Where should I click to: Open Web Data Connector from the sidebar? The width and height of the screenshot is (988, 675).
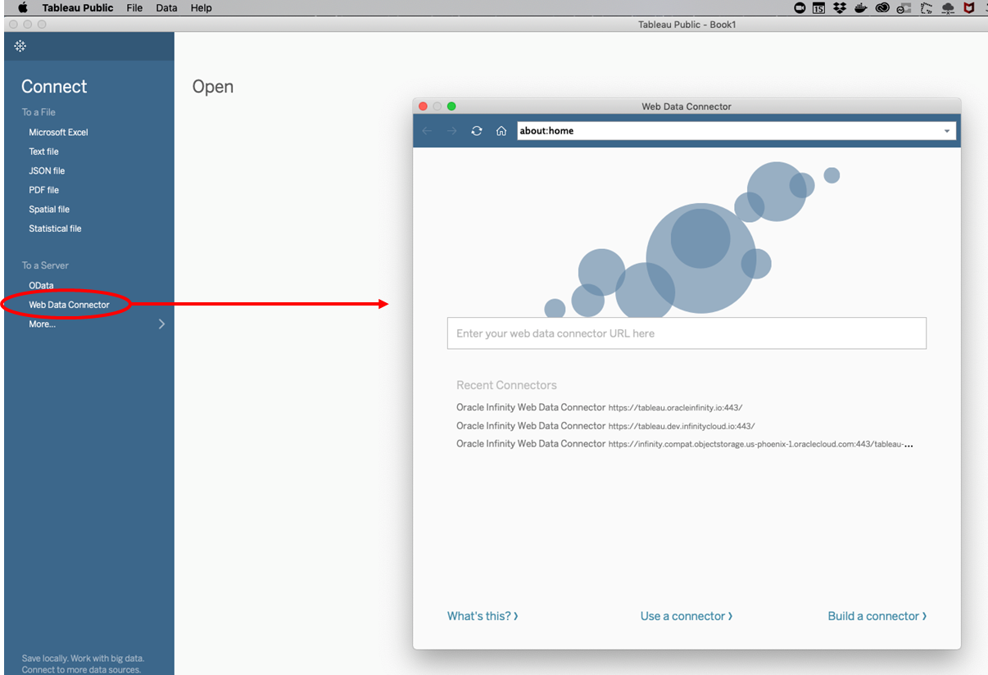pos(69,305)
